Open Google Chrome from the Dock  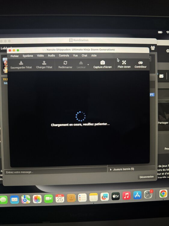[163, 193]
